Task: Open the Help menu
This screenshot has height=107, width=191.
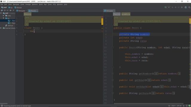Action: click(x=66, y=4)
